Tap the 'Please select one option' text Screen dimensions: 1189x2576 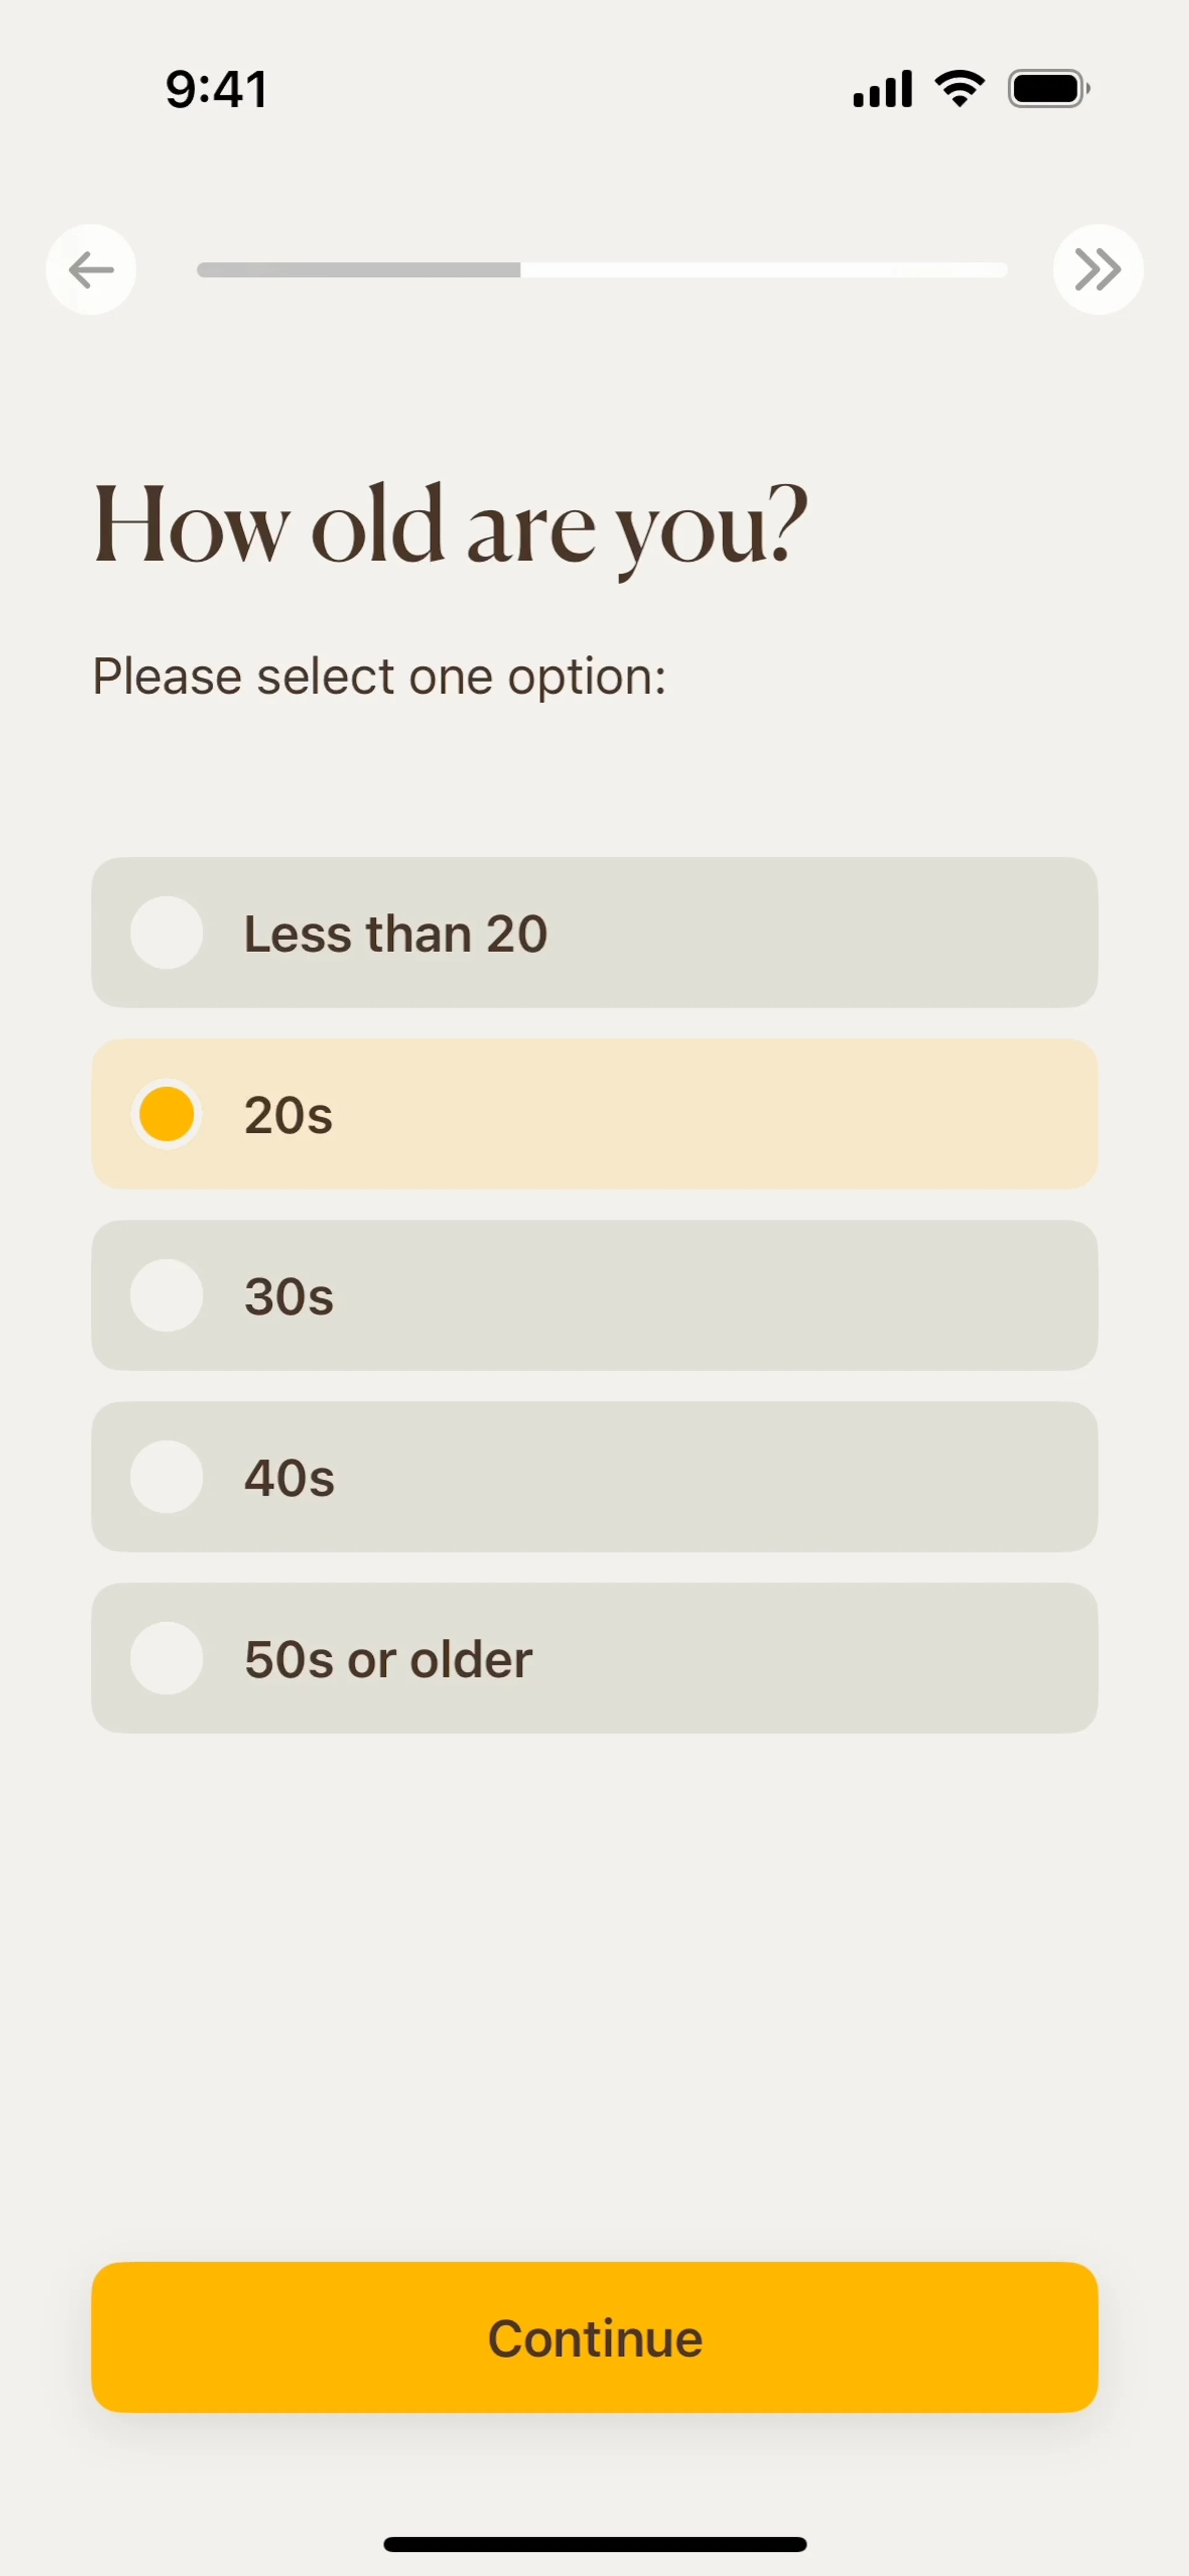379,677
